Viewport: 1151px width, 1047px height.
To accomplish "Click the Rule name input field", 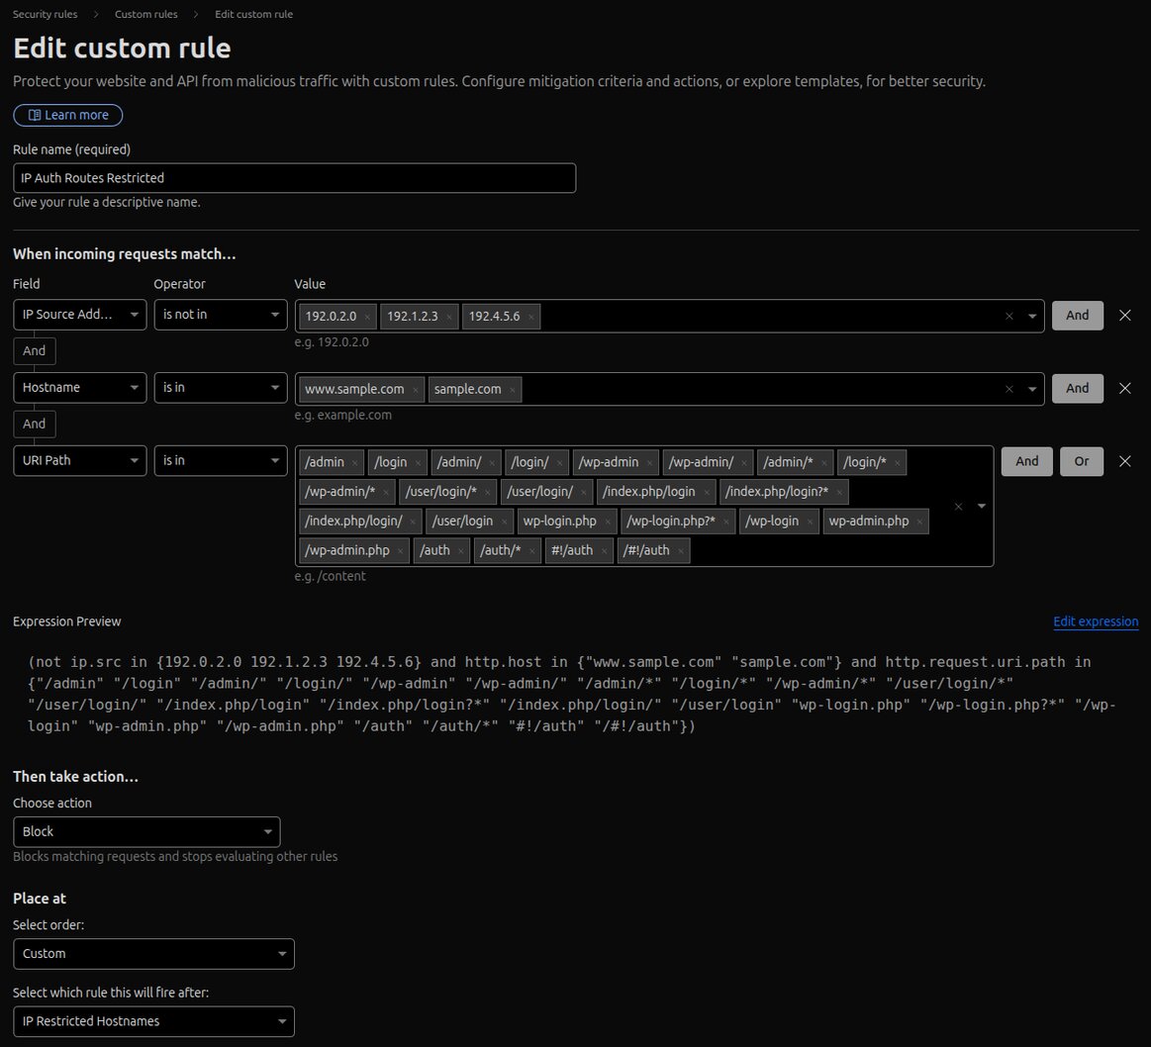I will coord(294,178).
